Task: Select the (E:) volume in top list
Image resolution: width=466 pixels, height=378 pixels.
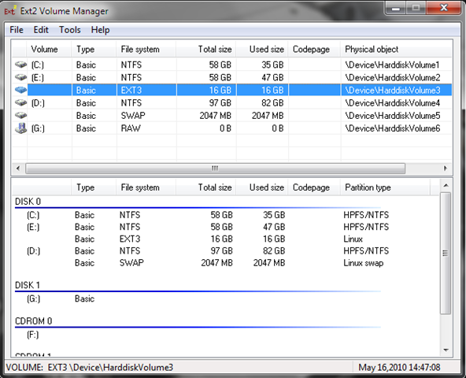Action: 38,78
